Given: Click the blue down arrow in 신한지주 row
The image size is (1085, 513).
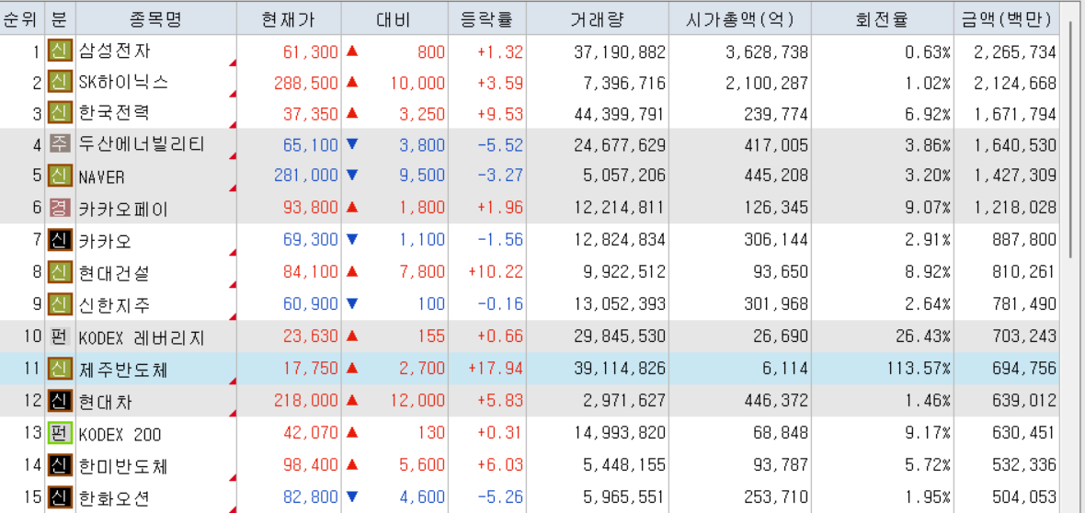Looking at the screenshot, I should 351,303.
